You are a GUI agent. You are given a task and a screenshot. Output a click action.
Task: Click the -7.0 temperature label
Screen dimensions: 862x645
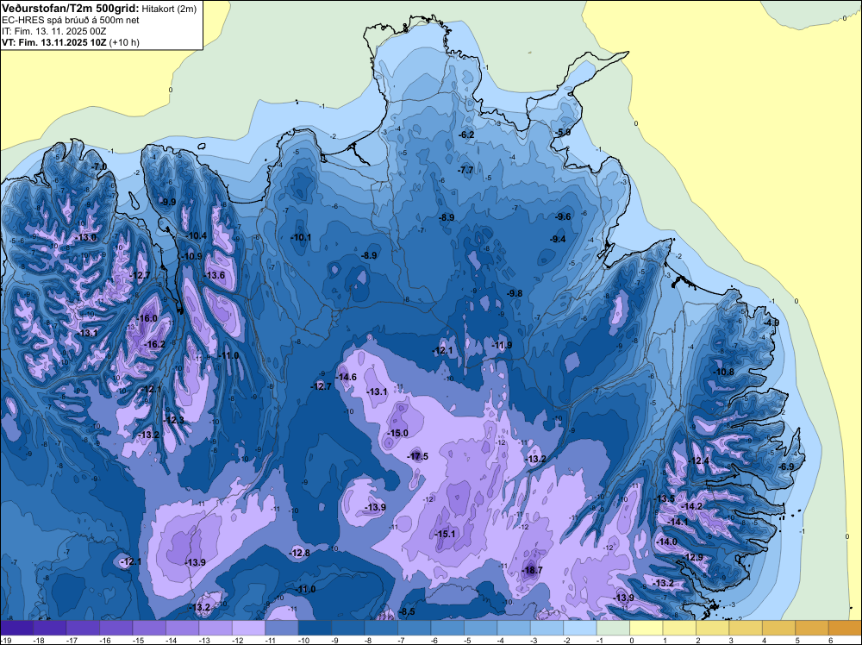tap(99, 166)
